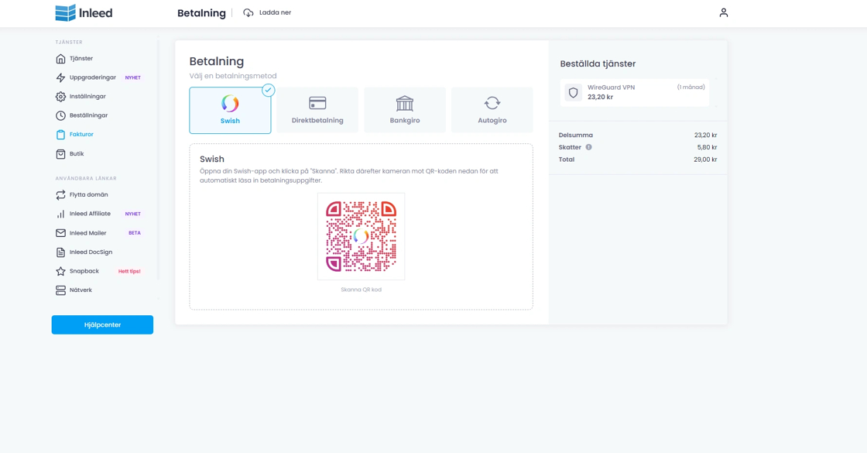Select Direktbetalning payment method
The image size is (867, 453).
(317, 110)
